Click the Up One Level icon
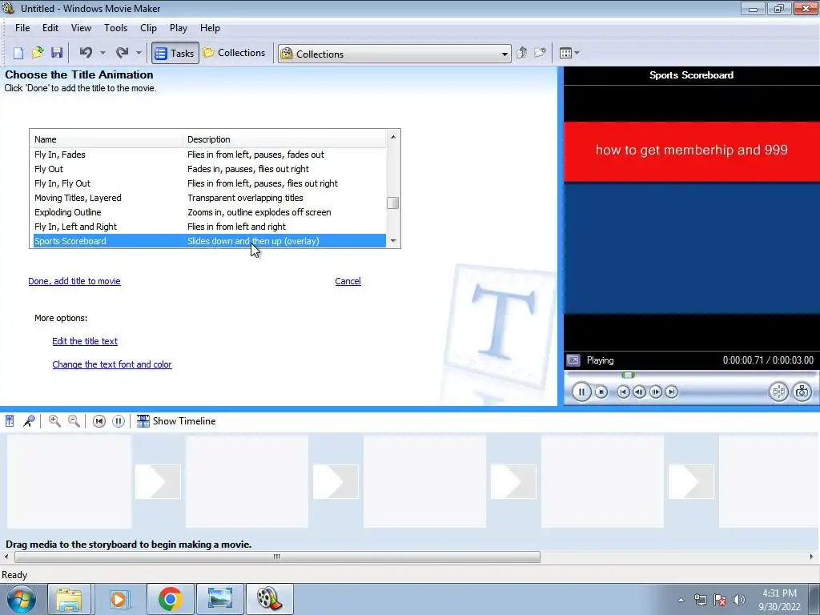This screenshot has height=615, width=820. point(522,53)
